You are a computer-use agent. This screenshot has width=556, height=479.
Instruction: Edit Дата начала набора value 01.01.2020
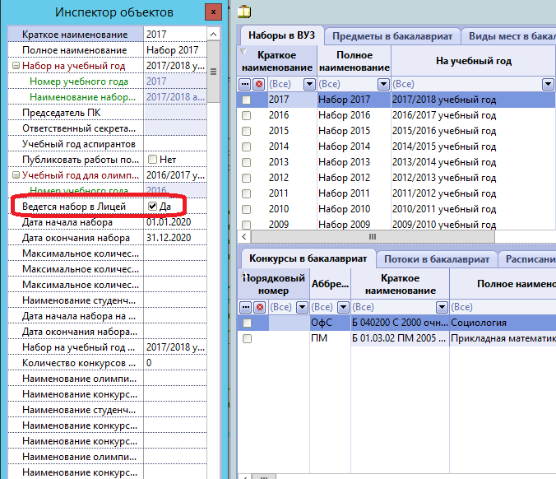[x=175, y=222]
